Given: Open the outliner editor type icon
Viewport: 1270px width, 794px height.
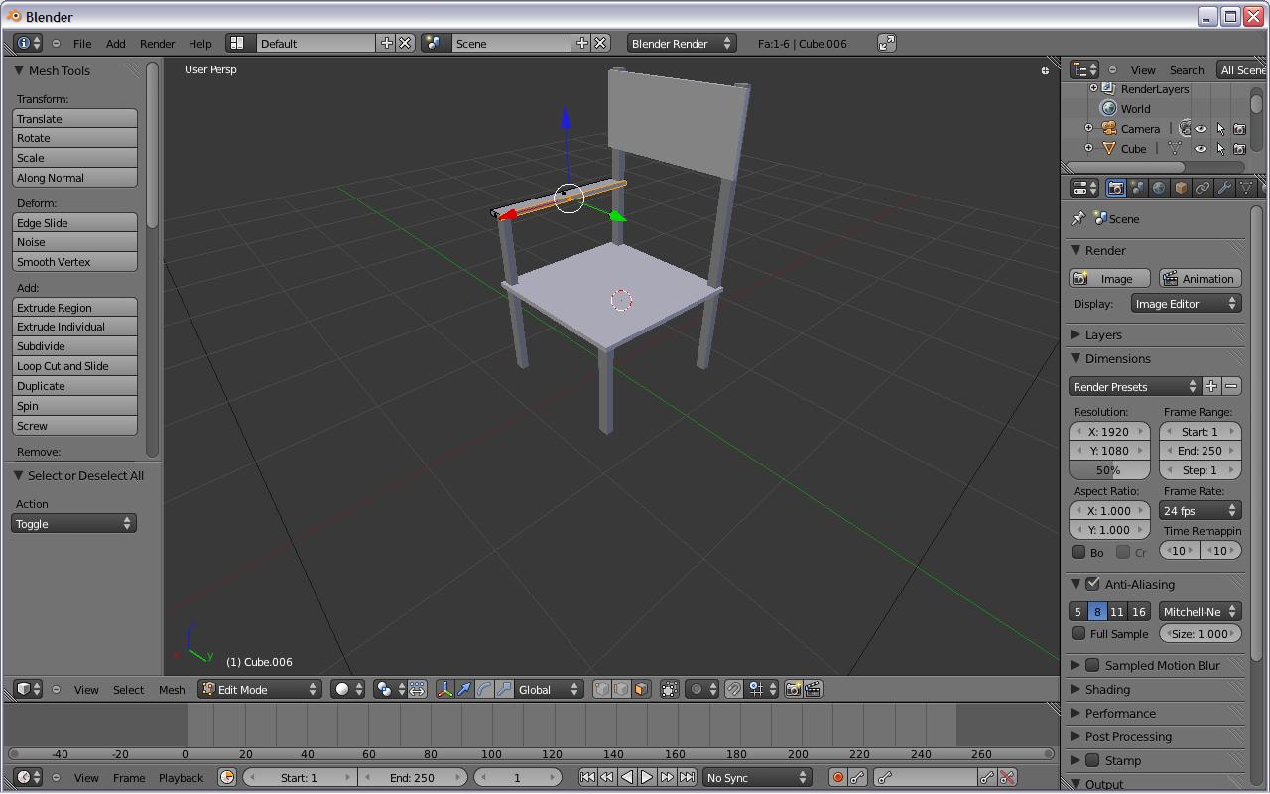Looking at the screenshot, I should pyautogui.click(x=1084, y=69).
